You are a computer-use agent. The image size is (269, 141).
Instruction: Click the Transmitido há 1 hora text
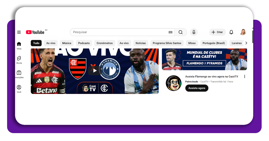pyautogui.click(x=222, y=82)
